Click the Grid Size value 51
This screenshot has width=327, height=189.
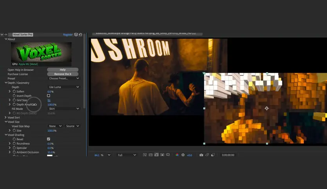click(49, 100)
